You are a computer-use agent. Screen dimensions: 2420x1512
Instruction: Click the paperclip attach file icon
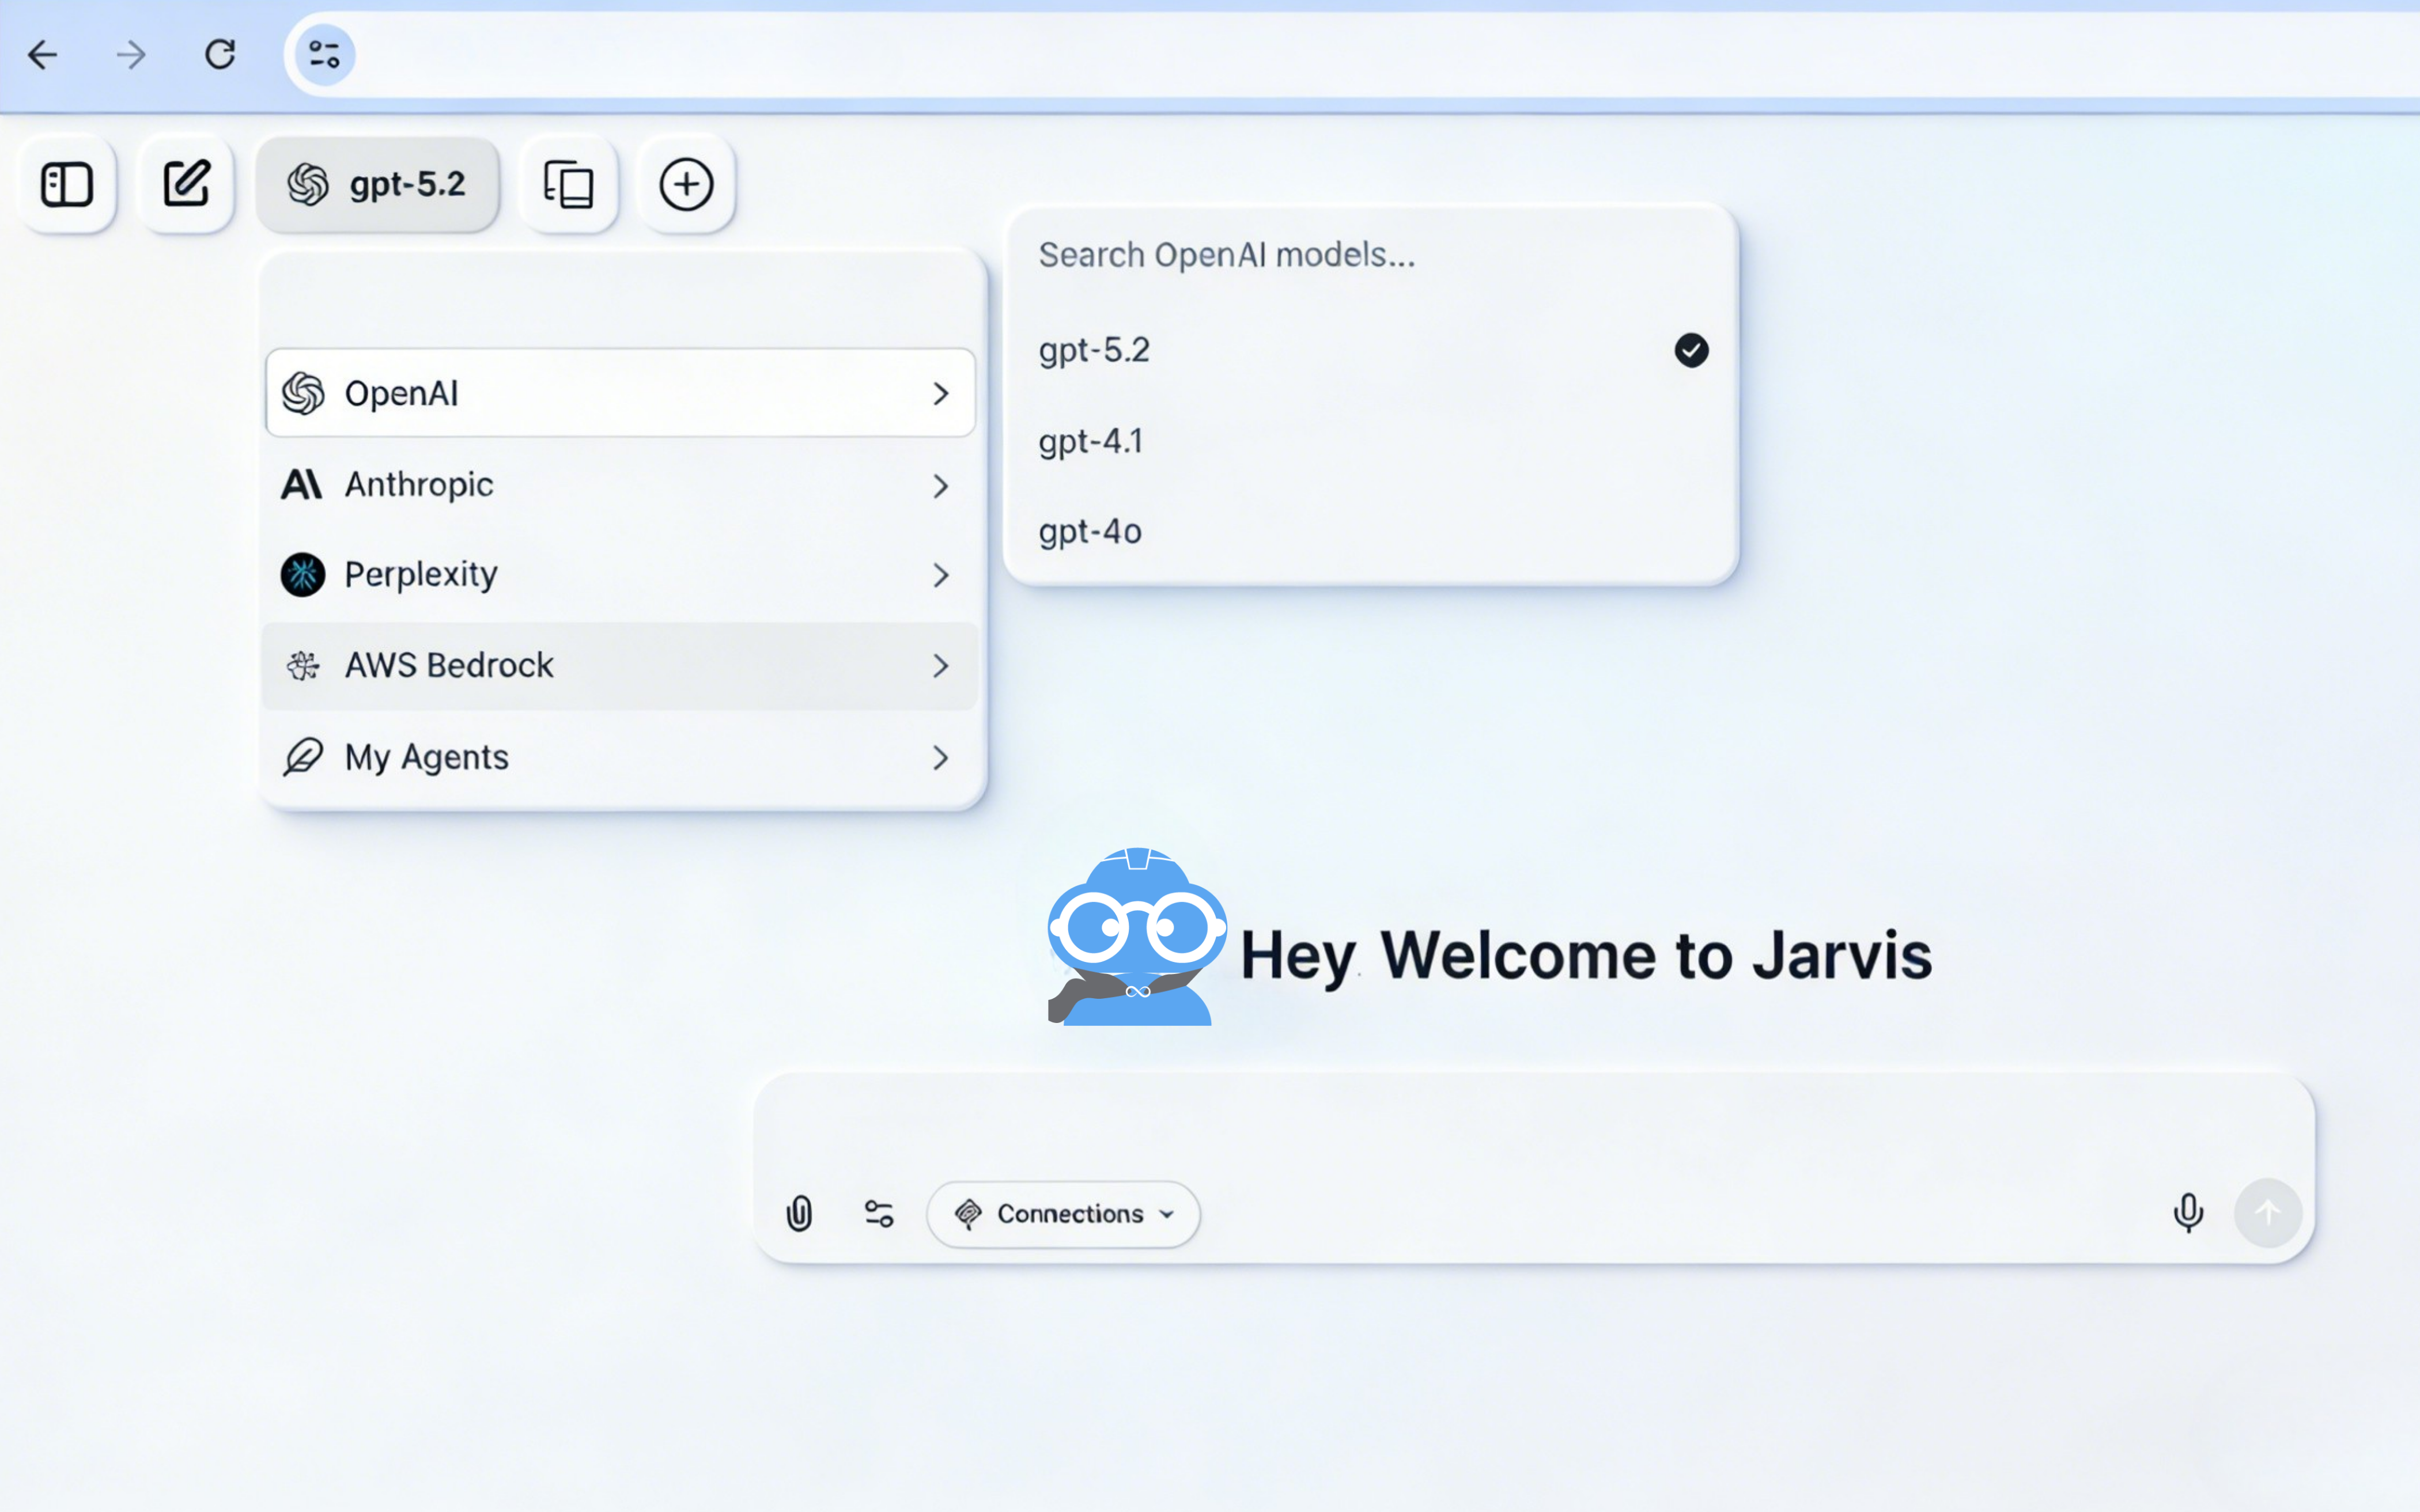pyautogui.click(x=799, y=1213)
